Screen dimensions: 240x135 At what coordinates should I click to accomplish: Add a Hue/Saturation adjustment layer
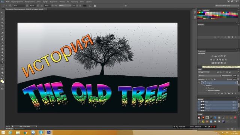[x=211, y=60]
